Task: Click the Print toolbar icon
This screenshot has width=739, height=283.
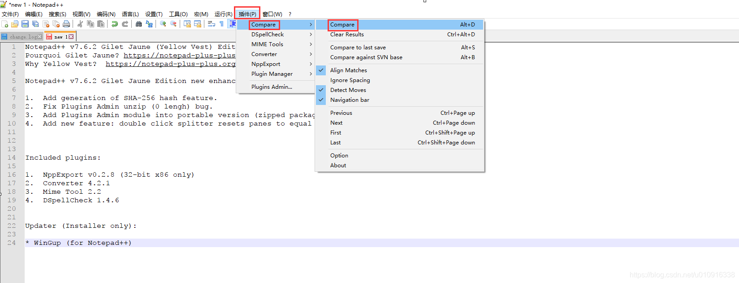Action: pyautogui.click(x=66, y=24)
